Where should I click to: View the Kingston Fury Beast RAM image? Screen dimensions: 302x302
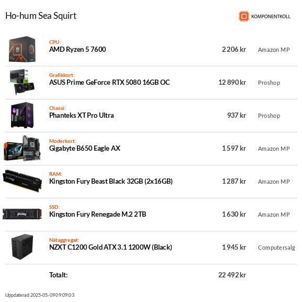[22, 181]
